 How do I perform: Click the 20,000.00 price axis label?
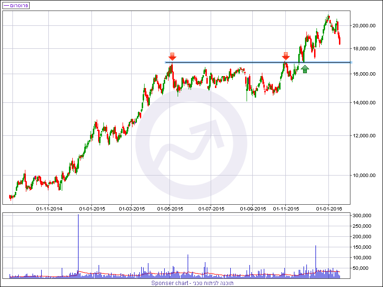click(x=364, y=26)
